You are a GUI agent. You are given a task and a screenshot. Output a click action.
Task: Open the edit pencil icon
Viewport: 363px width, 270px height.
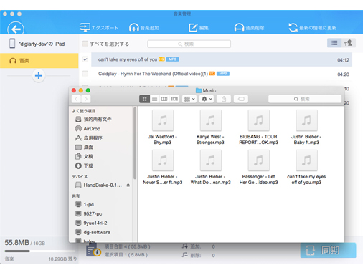pos(193,28)
